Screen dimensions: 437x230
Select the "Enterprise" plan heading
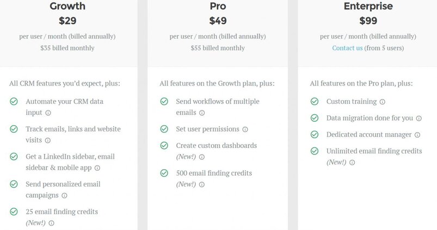(x=367, y=7)
